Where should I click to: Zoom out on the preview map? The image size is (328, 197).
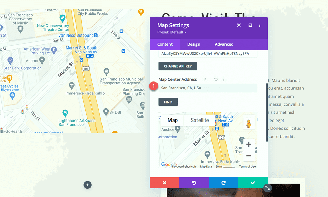[249, 156]
